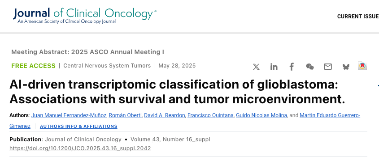The width and height of the screenshot is (379, 165).
Task: Open Journal of Clinical Oncology logo
Action: pyautogui.click(x=85, y=15)
